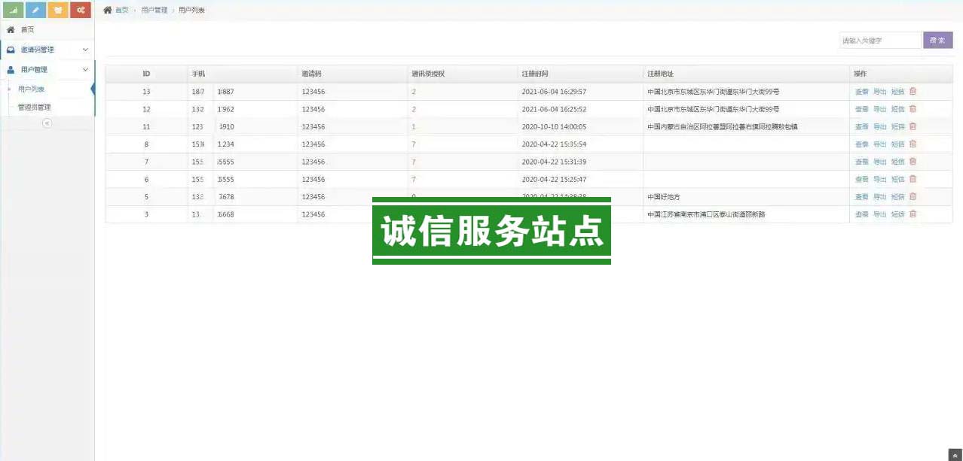The height and width of the screenshot is (461, 963).
Task: Click the trash icon for ID 8
Action: click(913, 144)
